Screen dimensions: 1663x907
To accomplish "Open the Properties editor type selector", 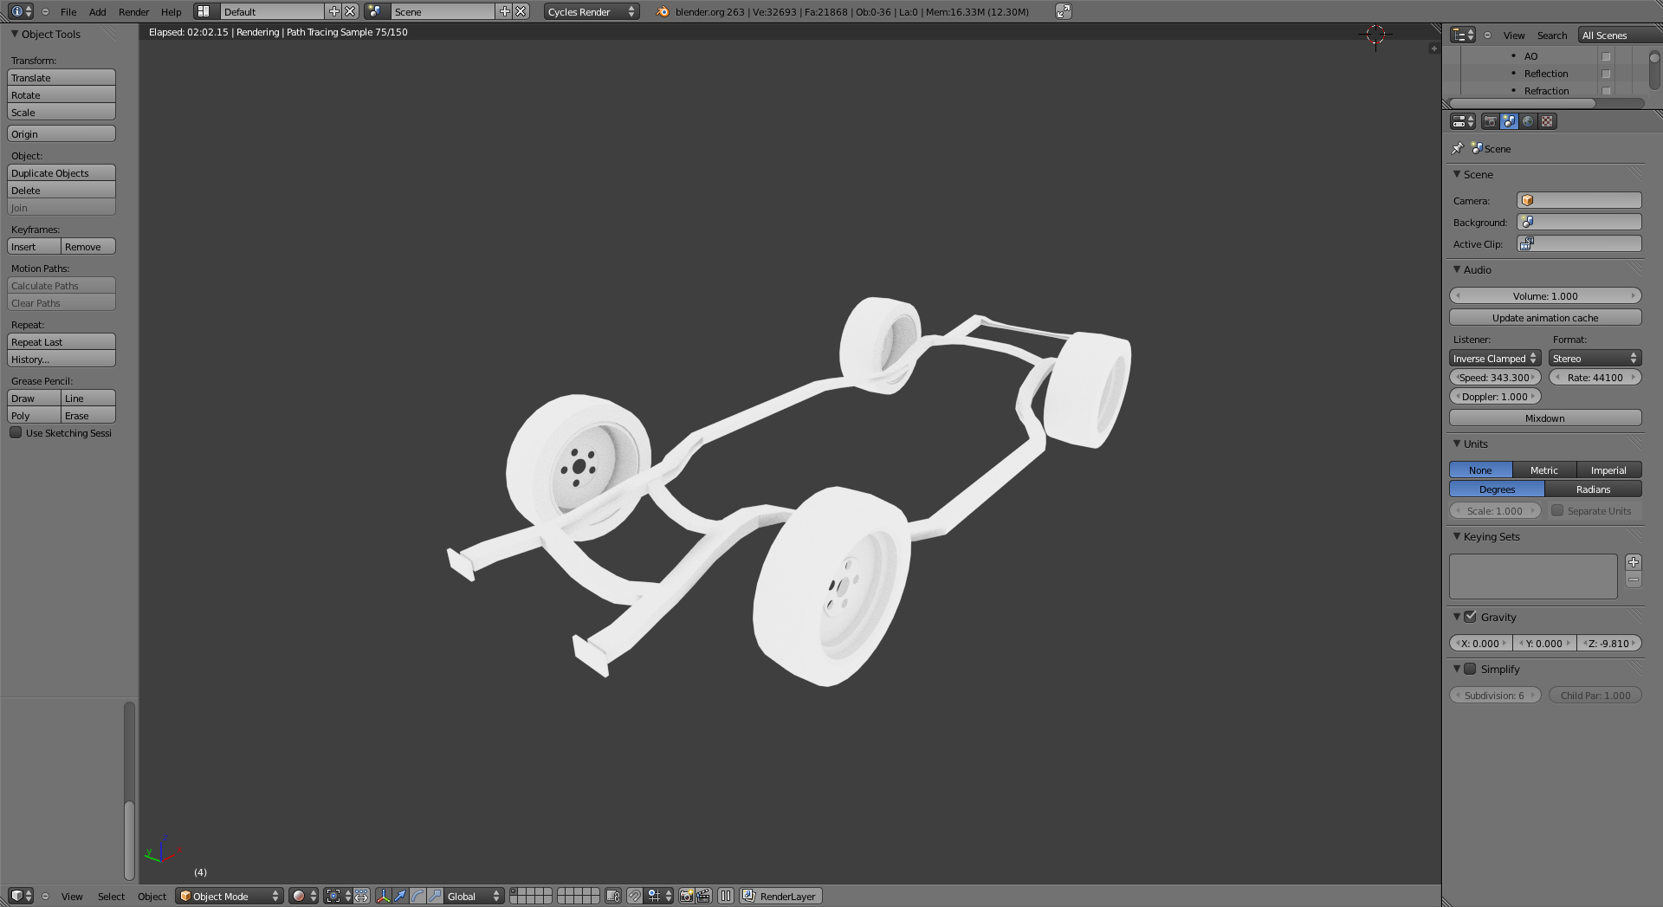I will point(1463,121).
